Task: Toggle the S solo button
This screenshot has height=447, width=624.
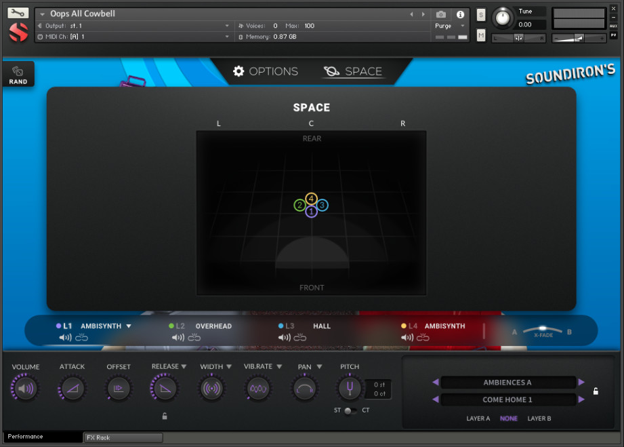Action: tap(481, 15)
